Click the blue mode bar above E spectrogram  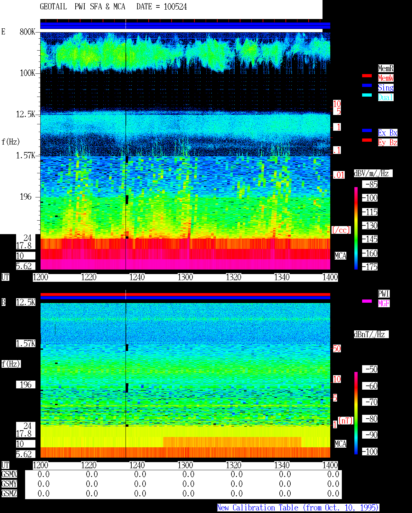tap(185, 26)
